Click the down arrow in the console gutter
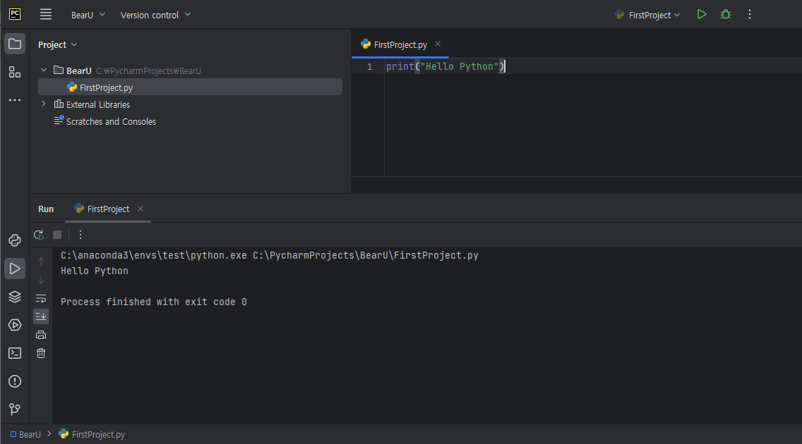 click(x=41, y=280)
